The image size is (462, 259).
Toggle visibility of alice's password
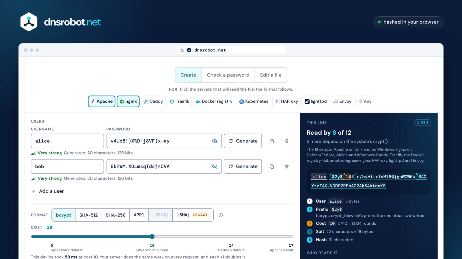pyautogui.click(x=215, y=141)
